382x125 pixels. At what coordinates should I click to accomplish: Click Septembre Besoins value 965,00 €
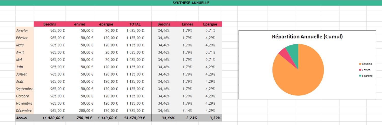click(58, 89)
